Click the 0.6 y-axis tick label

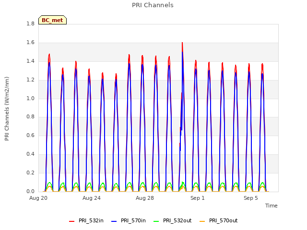pyautogui.click(x=30, y=135)
